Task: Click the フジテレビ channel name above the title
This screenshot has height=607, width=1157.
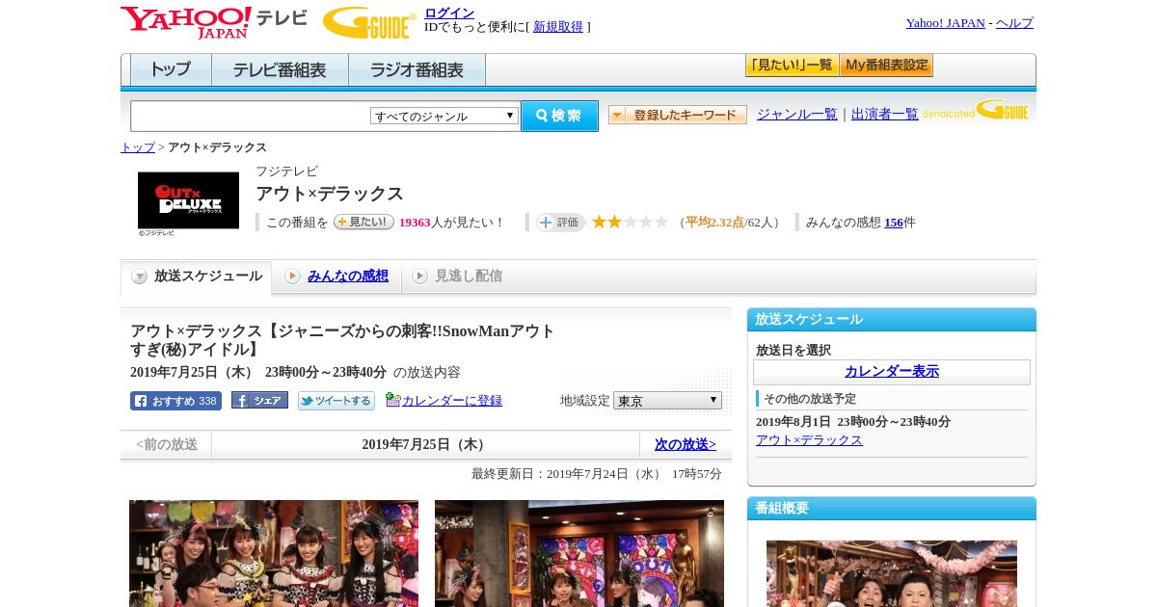Action: pos(286,172)
